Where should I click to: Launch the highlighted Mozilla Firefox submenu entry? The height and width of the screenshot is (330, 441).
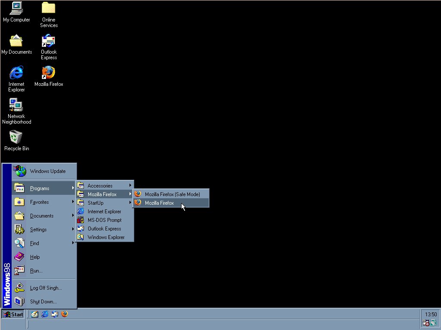171,203
